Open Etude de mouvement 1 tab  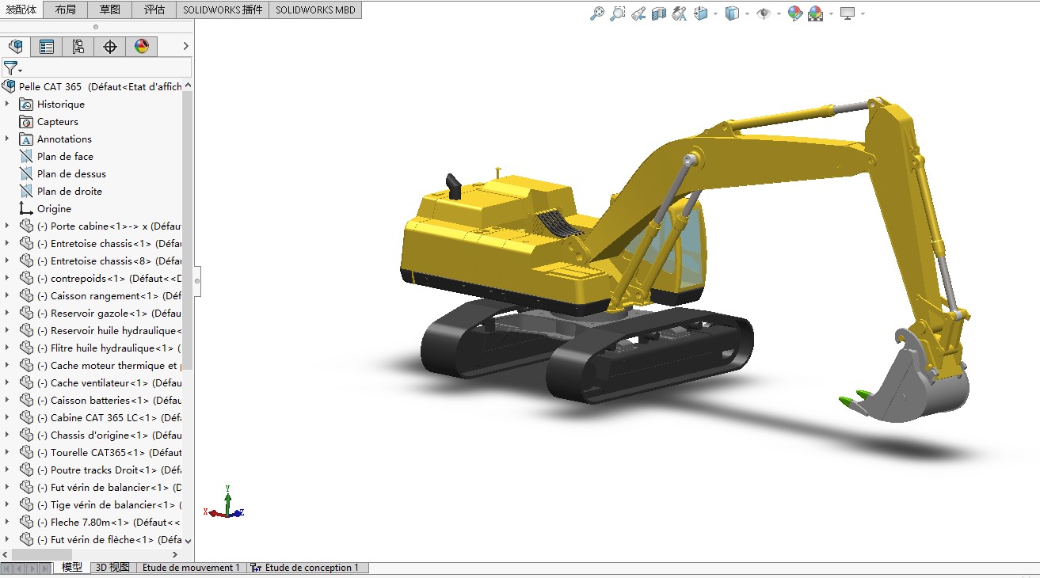(191, 568)
